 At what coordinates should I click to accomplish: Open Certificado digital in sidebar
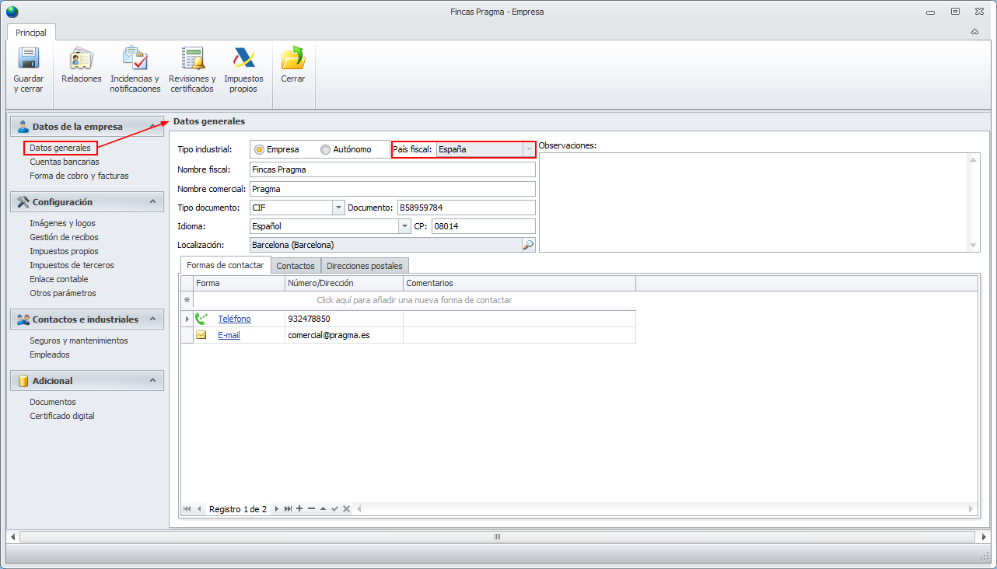click(x=62, y=416)
